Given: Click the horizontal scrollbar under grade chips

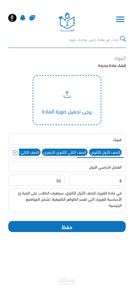Looking at the screenshot, I should pos(71,158).
